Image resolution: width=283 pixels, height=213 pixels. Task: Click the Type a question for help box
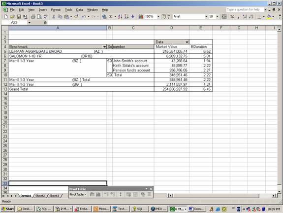point(245,9)
